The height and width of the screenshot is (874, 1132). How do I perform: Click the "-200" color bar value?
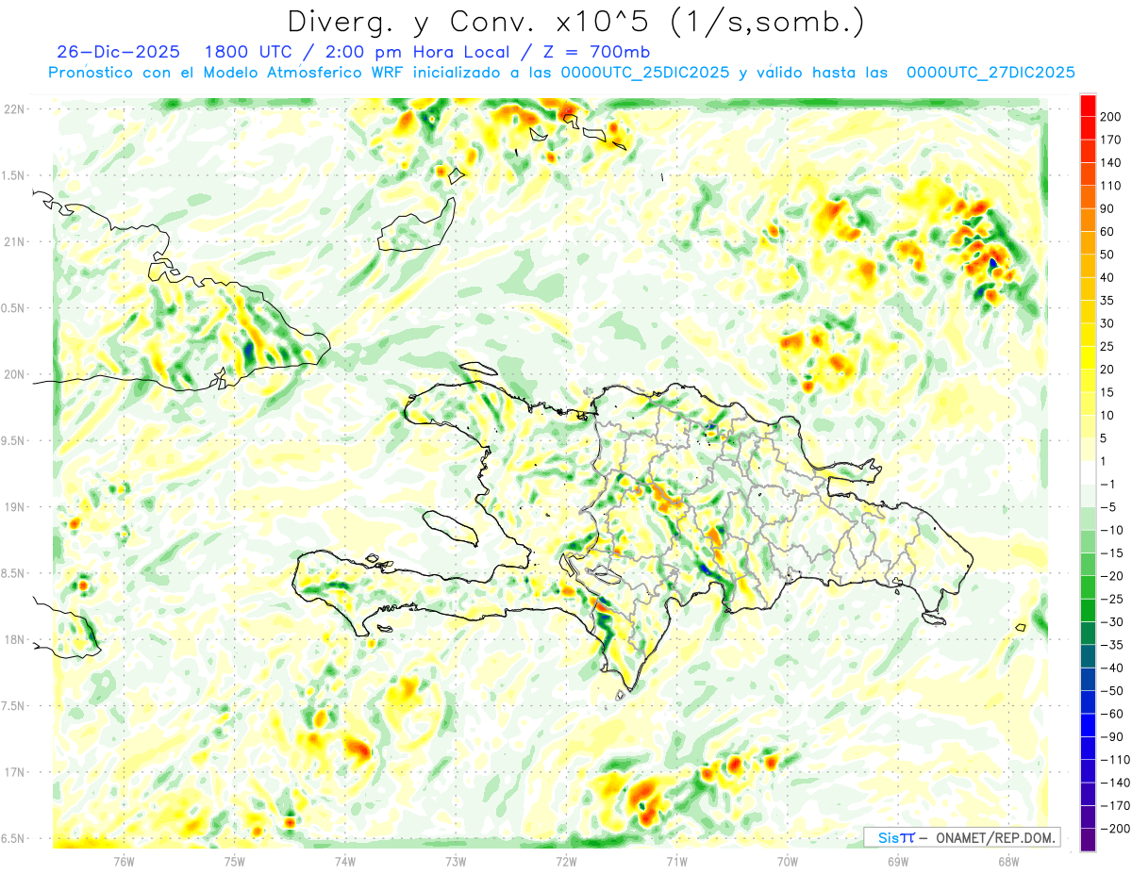pos(1116,829)
